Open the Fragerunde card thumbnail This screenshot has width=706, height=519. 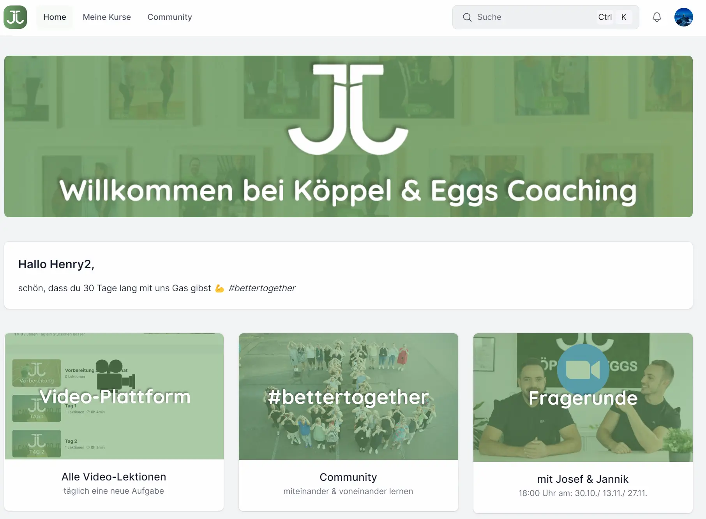pyautogui.click(x=583, y=398)
